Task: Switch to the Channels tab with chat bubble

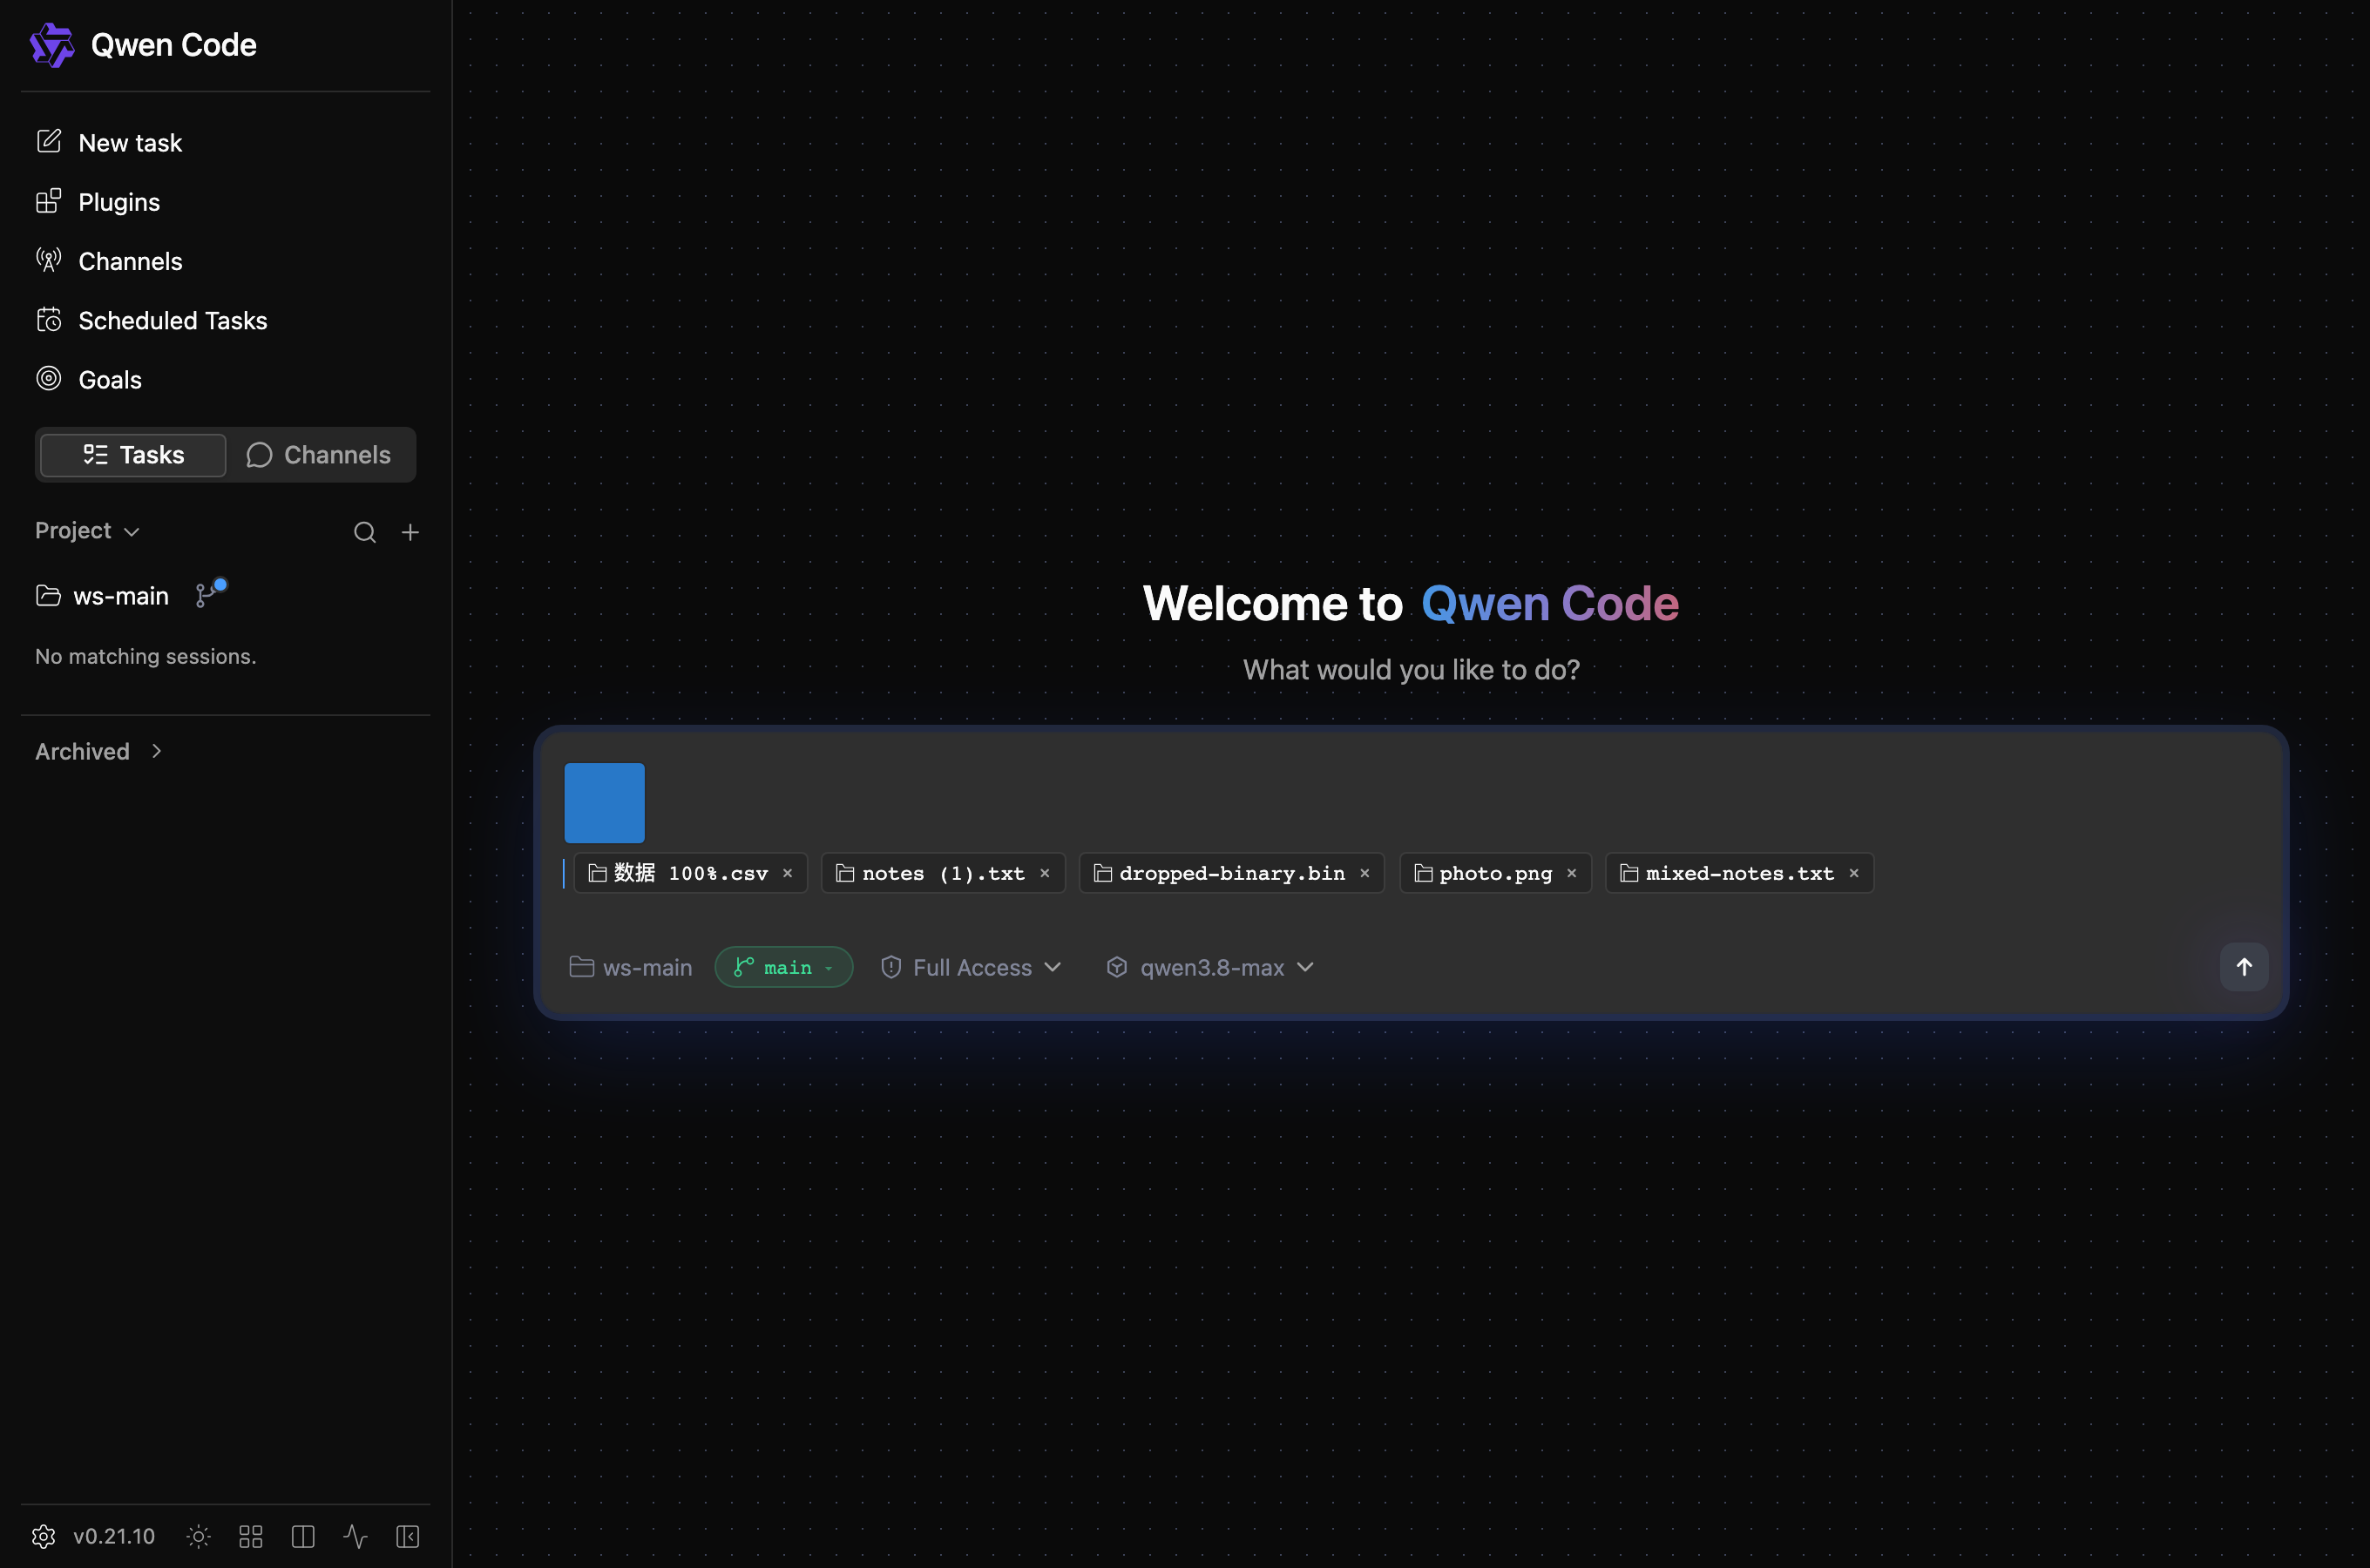Action: 319,455
